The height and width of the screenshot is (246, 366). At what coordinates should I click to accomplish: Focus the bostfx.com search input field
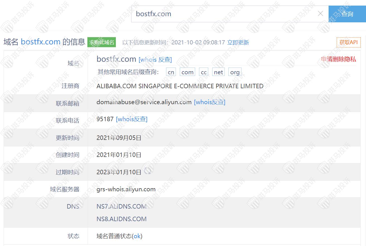[x=223, y=14]
